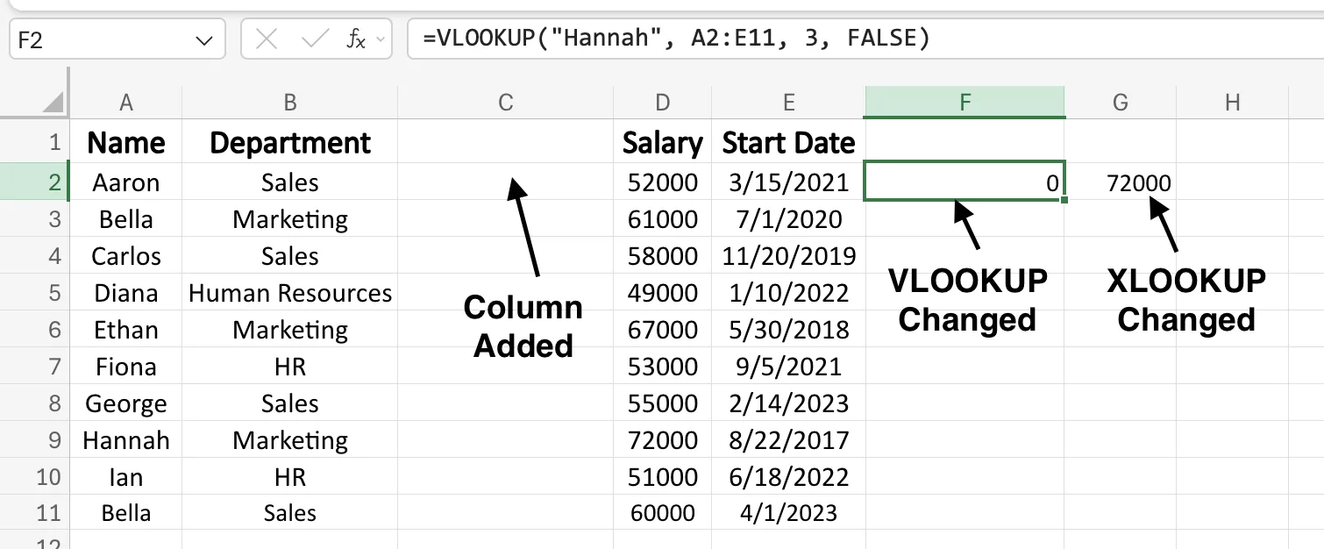Click selected cell F2 showing 0
Image resolution: width=1324 pixels, height=549 pixels.
(x=965, y=182)
